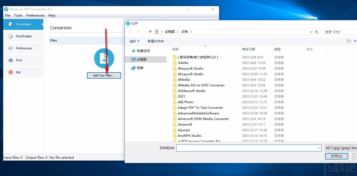The height and width of the screenshot is (176, 357).
Task: Click the blue circular add-file icon
Action: pyautogui.click(x=104, y=58)
